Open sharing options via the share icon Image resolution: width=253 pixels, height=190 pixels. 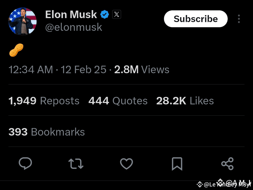coord(228,164)
